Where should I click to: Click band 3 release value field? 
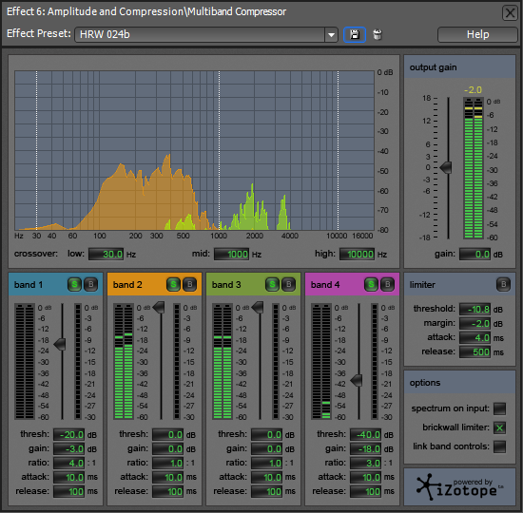pos(266,491)
